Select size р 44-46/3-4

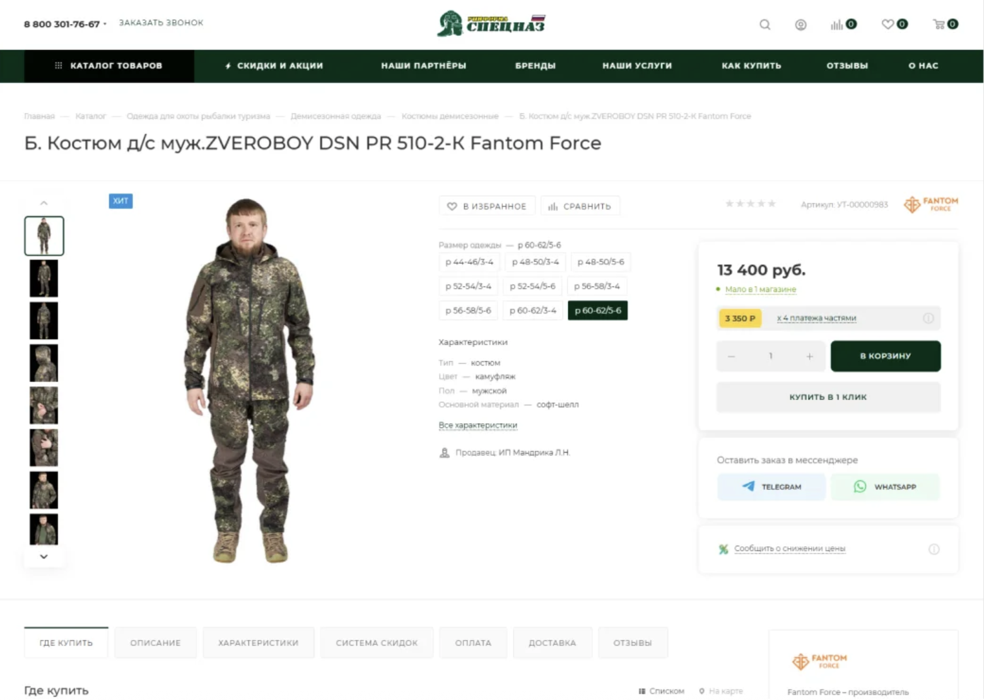click(467, 262)
